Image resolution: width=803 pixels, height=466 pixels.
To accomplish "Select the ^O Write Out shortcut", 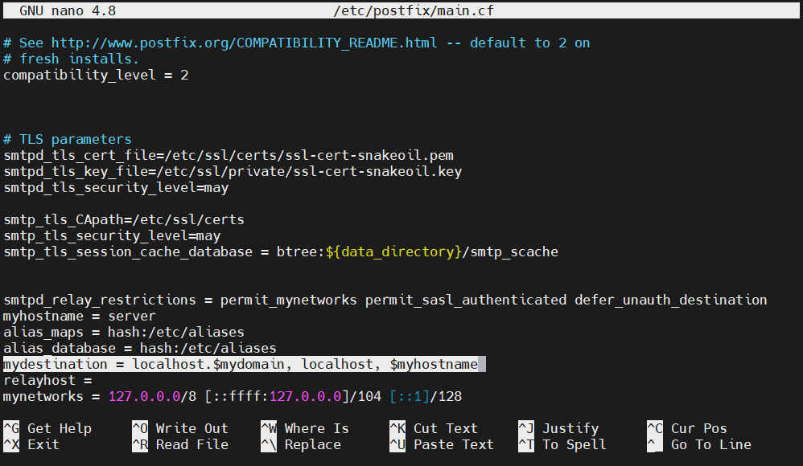I will (x=180, y=428).
